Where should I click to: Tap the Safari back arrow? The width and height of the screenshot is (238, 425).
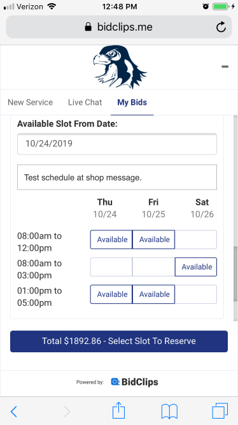pos(14,412)
